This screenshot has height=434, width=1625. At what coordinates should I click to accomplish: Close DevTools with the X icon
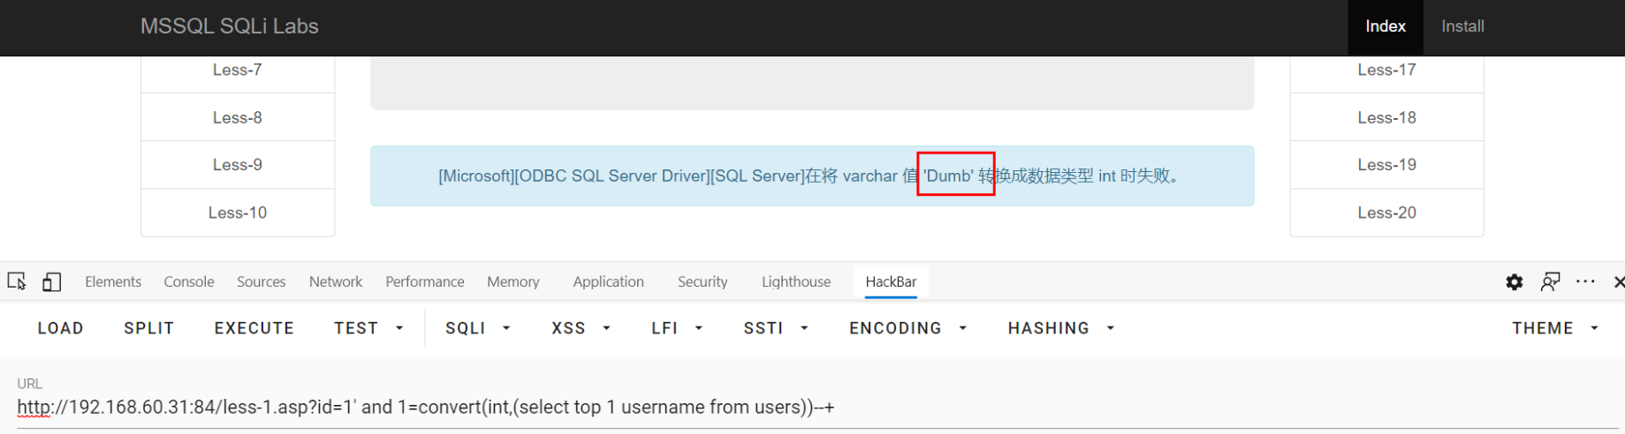(x=1618, y=281)
